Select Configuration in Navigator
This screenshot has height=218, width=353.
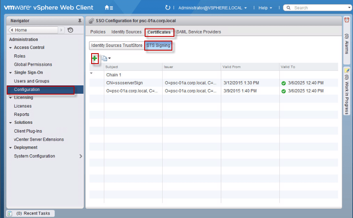tap(45, 90)
